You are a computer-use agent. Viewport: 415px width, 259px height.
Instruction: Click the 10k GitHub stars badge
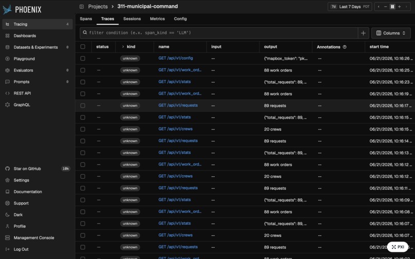coord(65,169)
